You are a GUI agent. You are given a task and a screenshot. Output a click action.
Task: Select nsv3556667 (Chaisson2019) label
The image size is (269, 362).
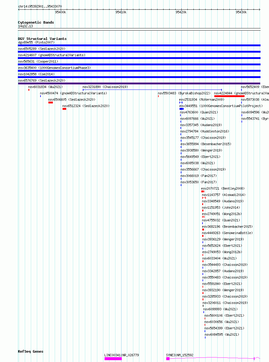coord(203,169)
